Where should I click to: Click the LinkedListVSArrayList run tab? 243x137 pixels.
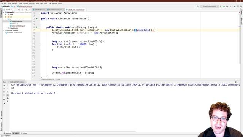(17, 82)
